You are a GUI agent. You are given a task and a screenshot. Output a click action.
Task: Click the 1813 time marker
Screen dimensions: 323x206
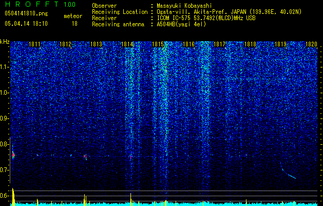pos(96,44)
